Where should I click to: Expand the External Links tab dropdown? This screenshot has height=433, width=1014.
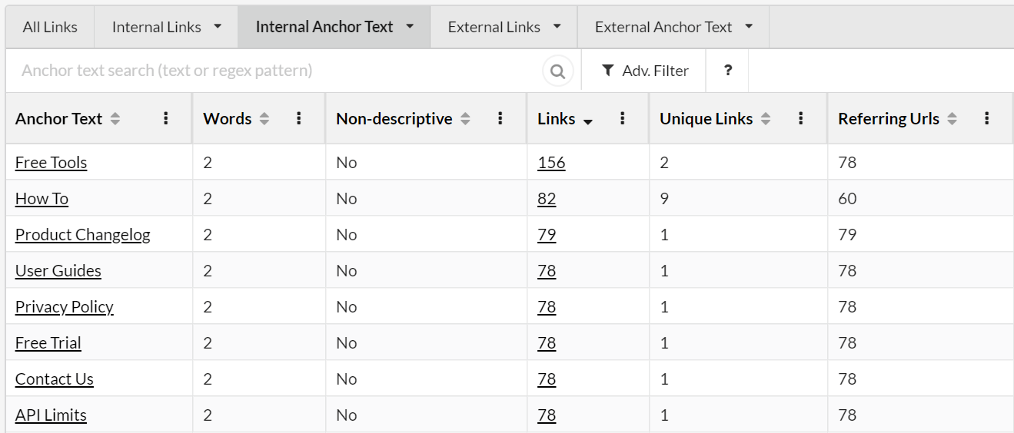pyautogui.click(x=557, y=27)
